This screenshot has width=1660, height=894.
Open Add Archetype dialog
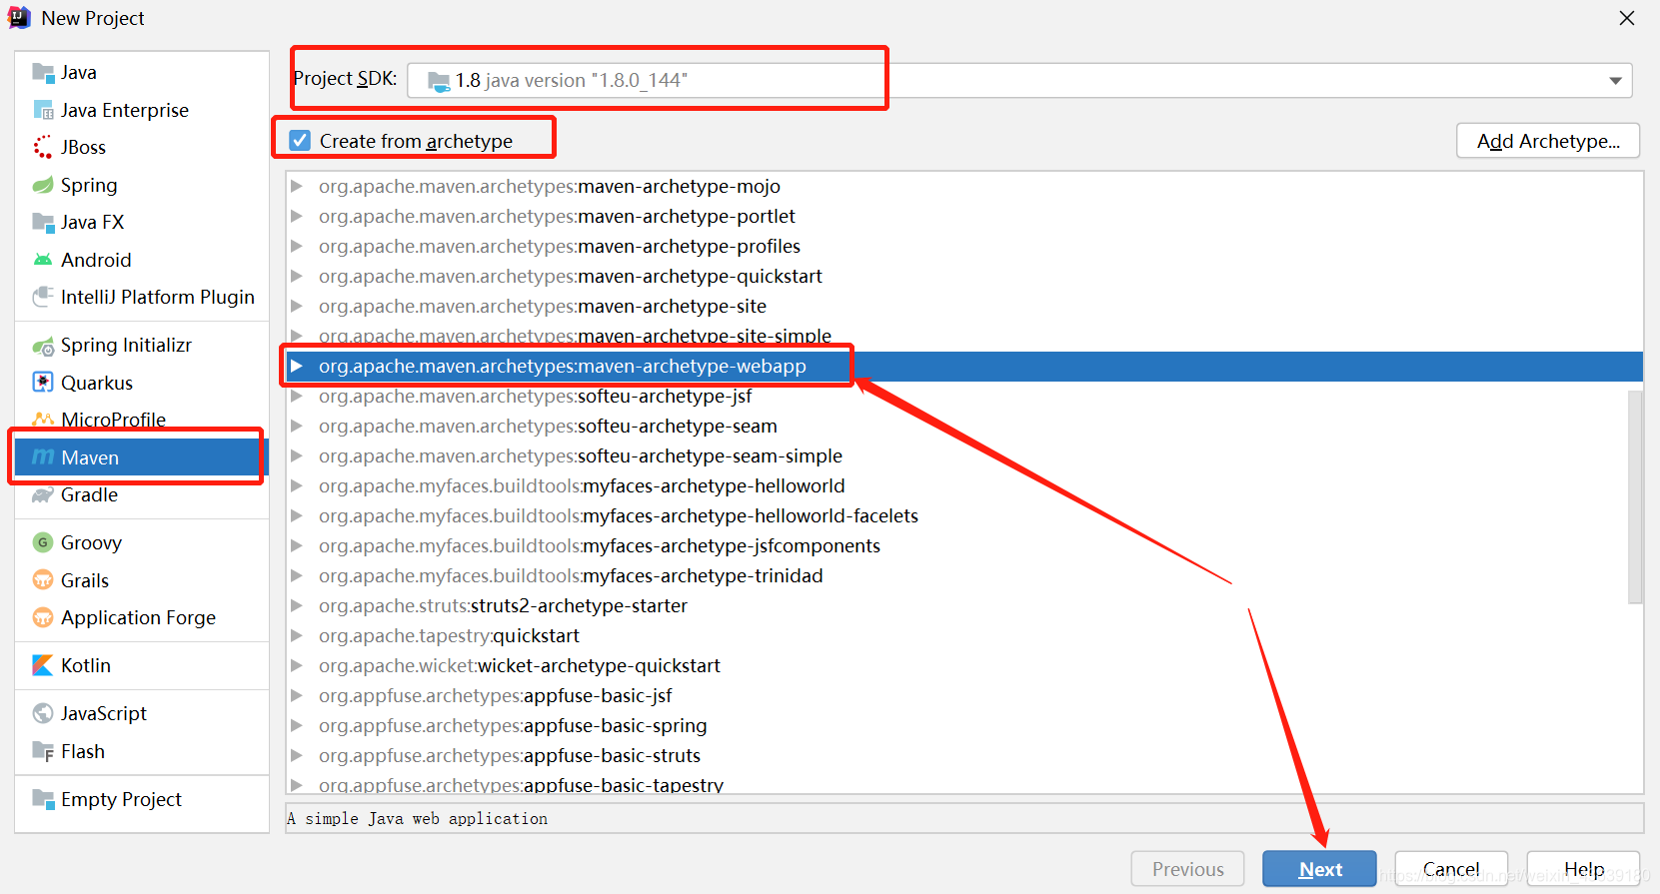[1548, 141]
